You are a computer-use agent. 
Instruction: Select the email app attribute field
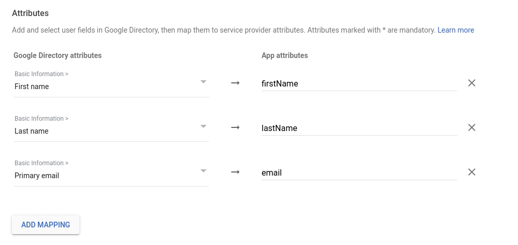click(x=358, y=172)
